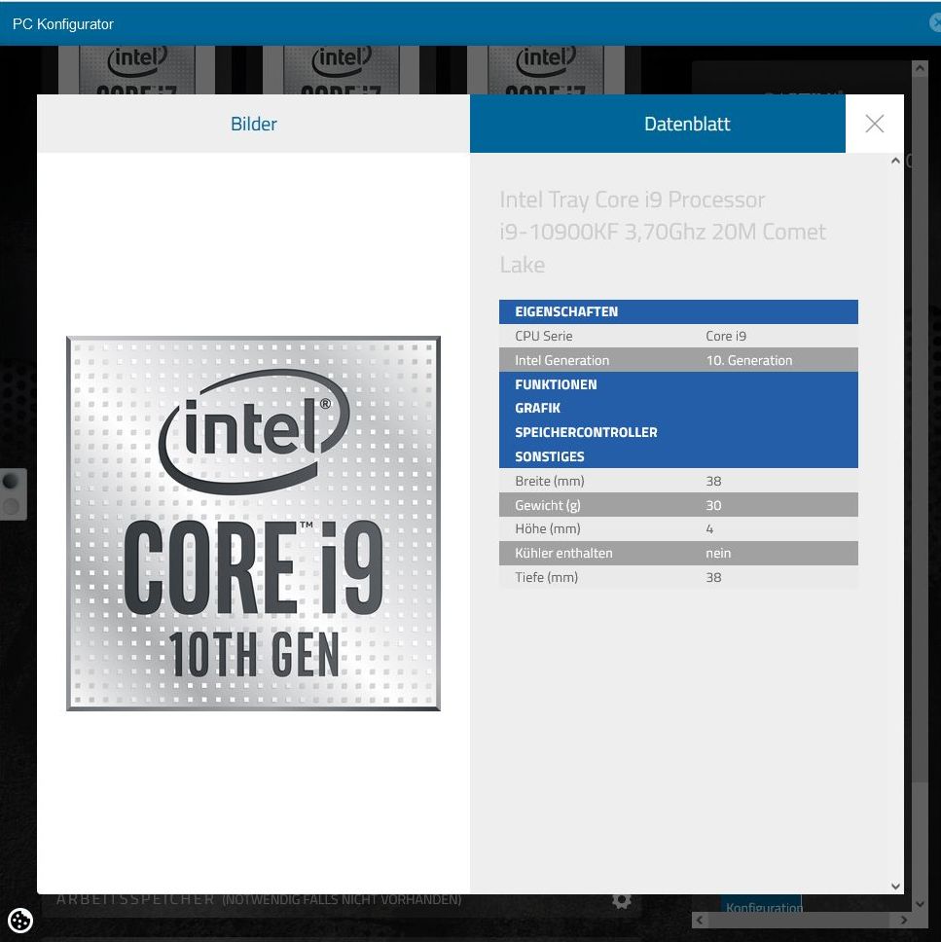
Task: Click the Kühler enthalten label
Action: pos(563,553)
